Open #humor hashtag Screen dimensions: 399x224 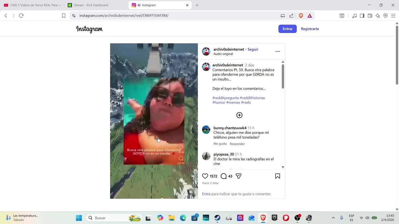point(219,102)
